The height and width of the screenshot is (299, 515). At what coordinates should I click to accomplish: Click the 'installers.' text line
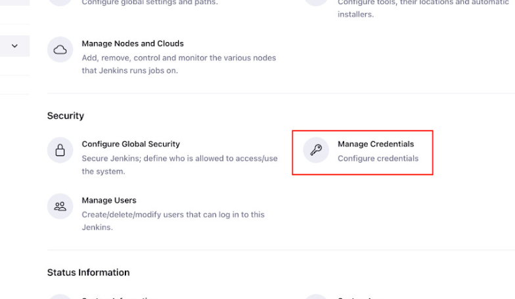coord(355,14)
